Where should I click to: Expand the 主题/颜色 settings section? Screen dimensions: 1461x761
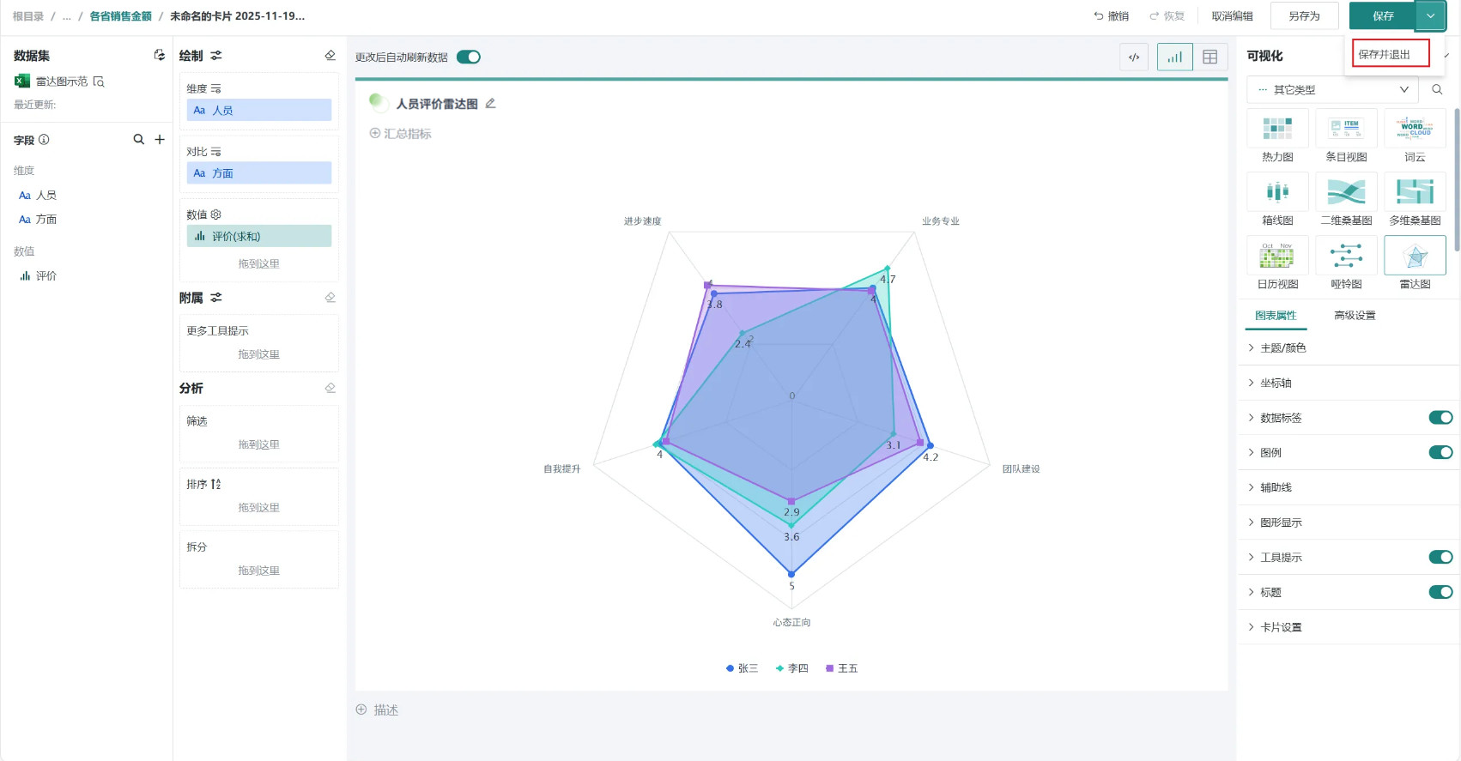pos(1282,348)
